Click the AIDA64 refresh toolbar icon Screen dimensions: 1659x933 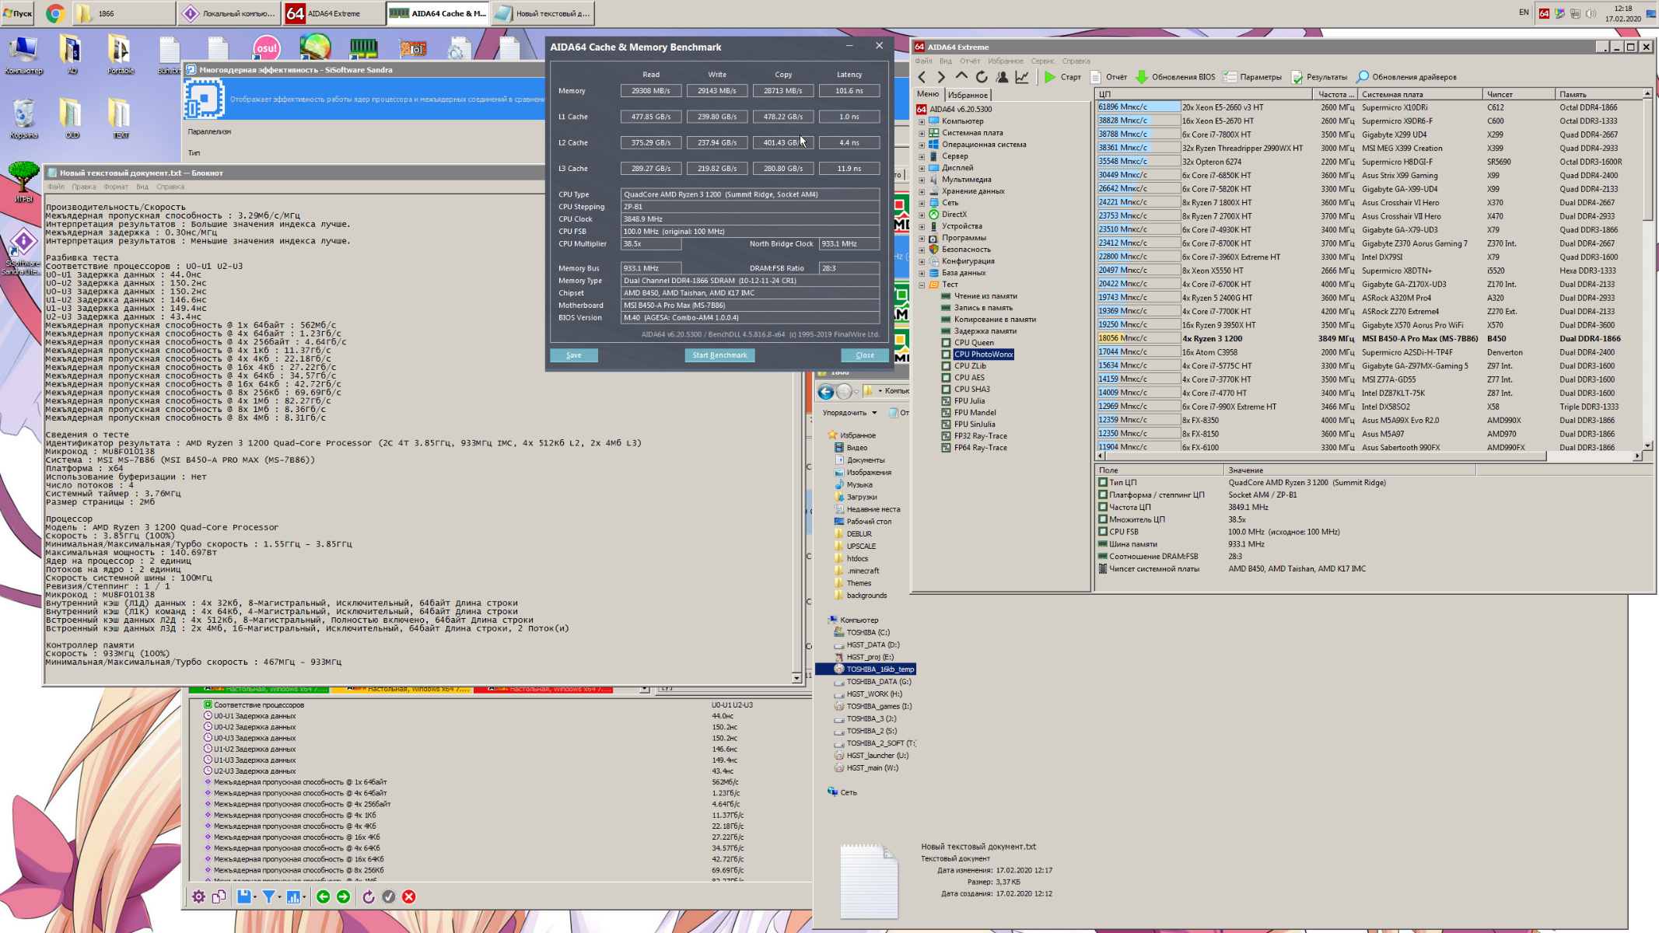(982, 77)
